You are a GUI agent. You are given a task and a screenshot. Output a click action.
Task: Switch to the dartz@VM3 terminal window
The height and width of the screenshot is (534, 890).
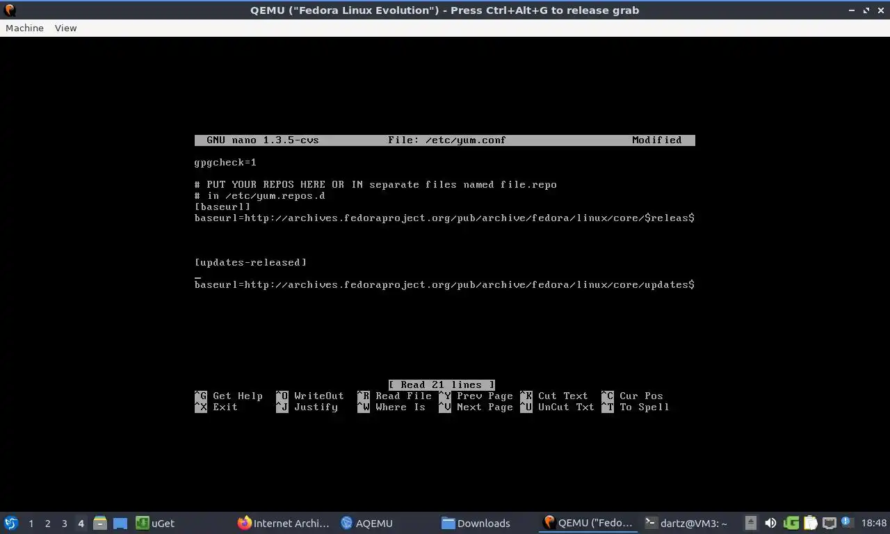[687, 523]
